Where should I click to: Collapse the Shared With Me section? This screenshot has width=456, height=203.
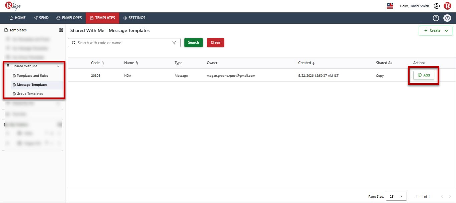coord(58,66)
